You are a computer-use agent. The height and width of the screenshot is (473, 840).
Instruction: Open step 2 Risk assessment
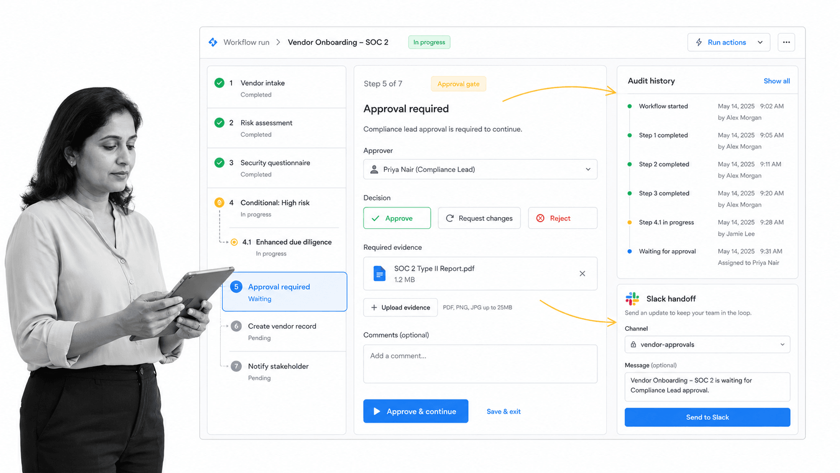[x=277, y=128]
